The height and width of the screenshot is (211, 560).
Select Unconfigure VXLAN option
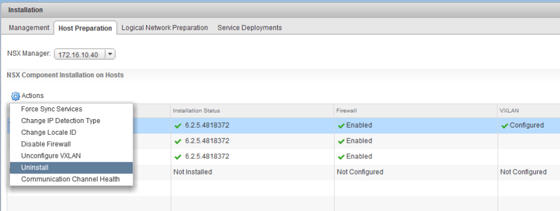point(72,156)
